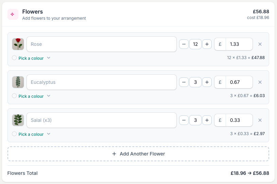
Task: Click 'Add flowers to your arrangement' subtitle
Action: pos(54,18)
